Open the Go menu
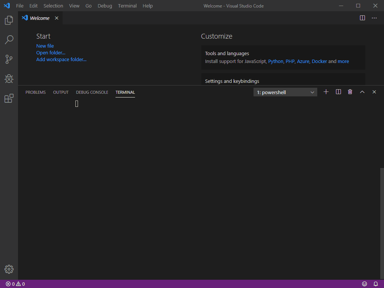This screenshot has height=288, width=384. tap(88, 6)
